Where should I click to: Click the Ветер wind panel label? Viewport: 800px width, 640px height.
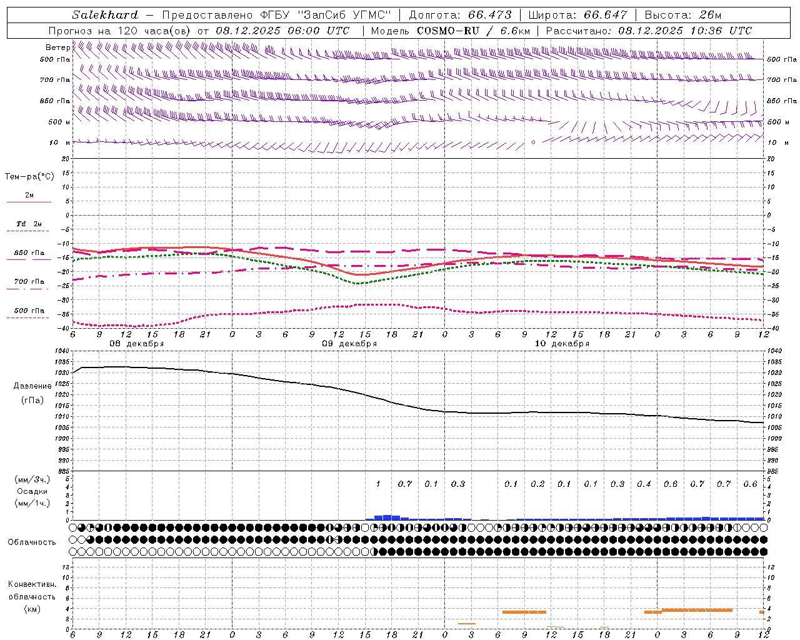pyautogui.click(x=58, y=47)
